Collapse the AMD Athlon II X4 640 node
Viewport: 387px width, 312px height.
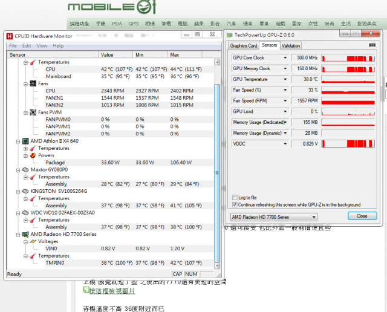click(18, 141)
